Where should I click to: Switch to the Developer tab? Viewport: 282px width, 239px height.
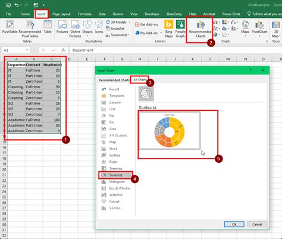coord(152,14)
